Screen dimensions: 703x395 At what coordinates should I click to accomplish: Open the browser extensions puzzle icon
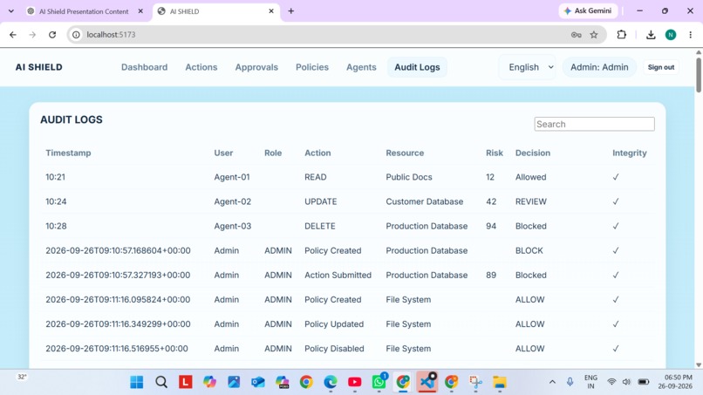point(621,35)
